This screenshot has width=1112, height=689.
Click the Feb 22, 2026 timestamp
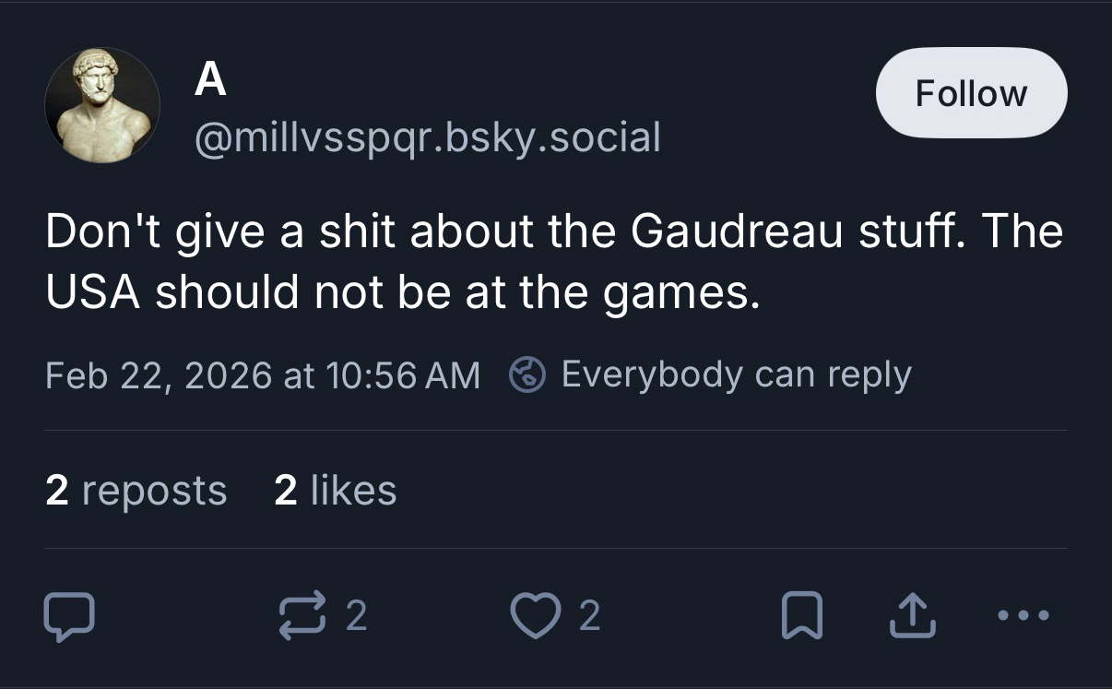tap(158, 375)
